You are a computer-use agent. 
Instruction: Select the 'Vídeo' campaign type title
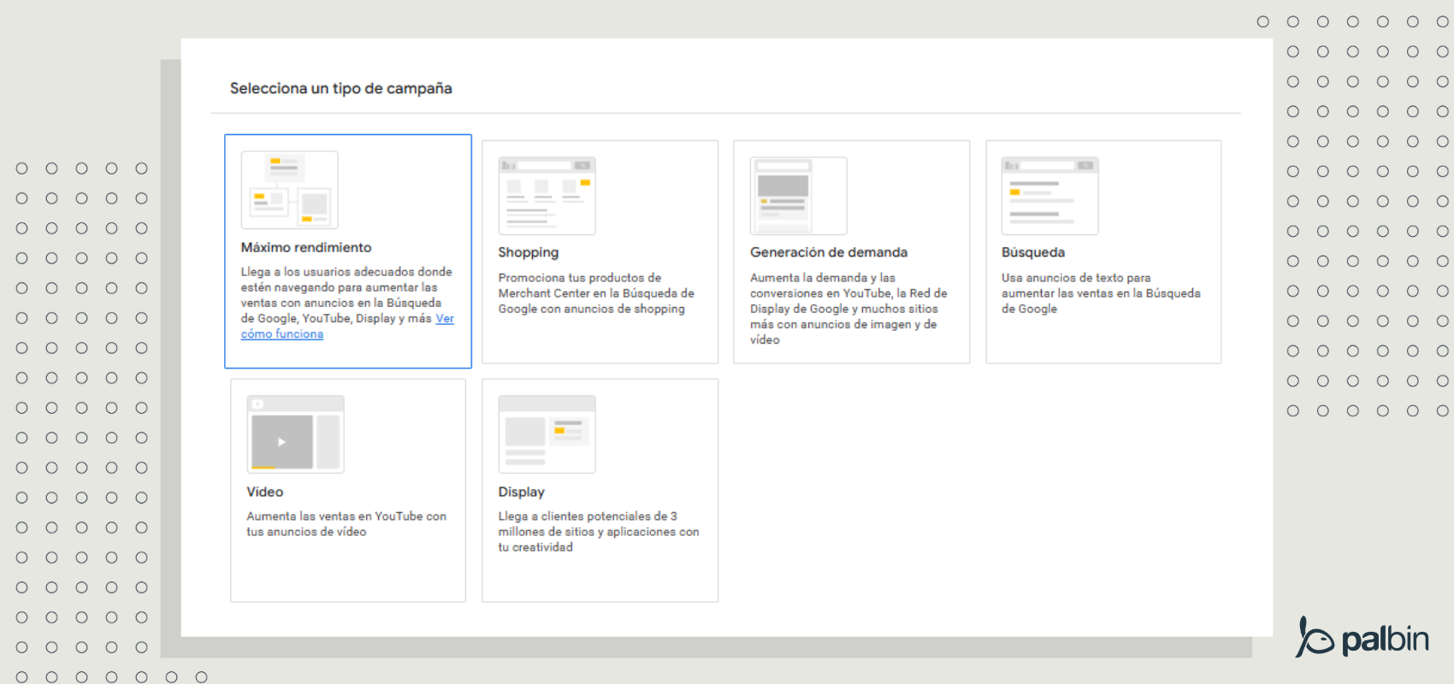(x=264, y=492)
